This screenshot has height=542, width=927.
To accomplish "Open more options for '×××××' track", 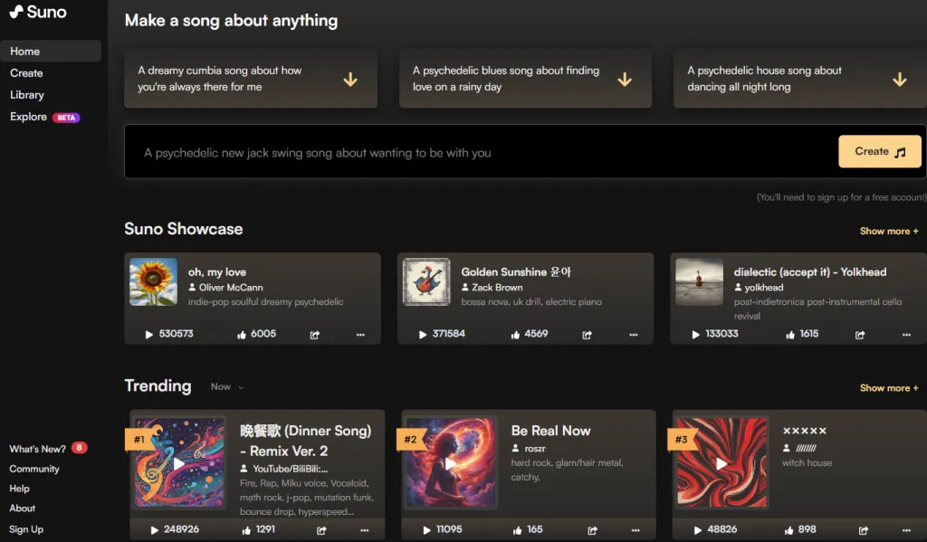I will point(906,530).
